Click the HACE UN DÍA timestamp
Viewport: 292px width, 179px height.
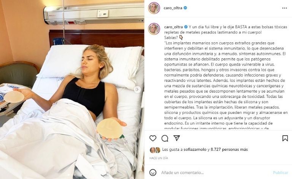tap(159, 158)
